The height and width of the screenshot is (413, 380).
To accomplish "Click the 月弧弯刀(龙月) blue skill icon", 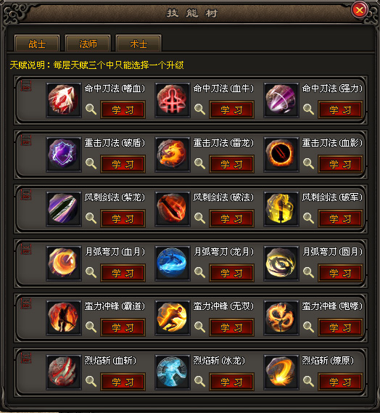I will [x=173, y=263].
